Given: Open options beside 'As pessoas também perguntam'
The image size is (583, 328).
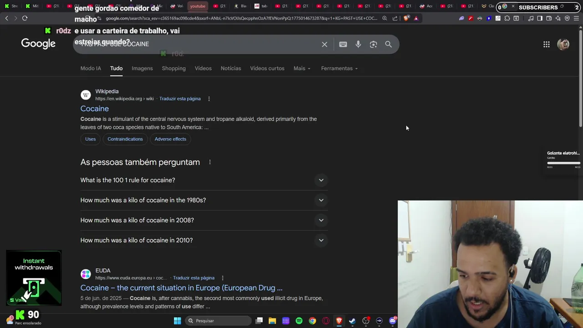Looking at the screenshot, I should (x=210, y=162).
